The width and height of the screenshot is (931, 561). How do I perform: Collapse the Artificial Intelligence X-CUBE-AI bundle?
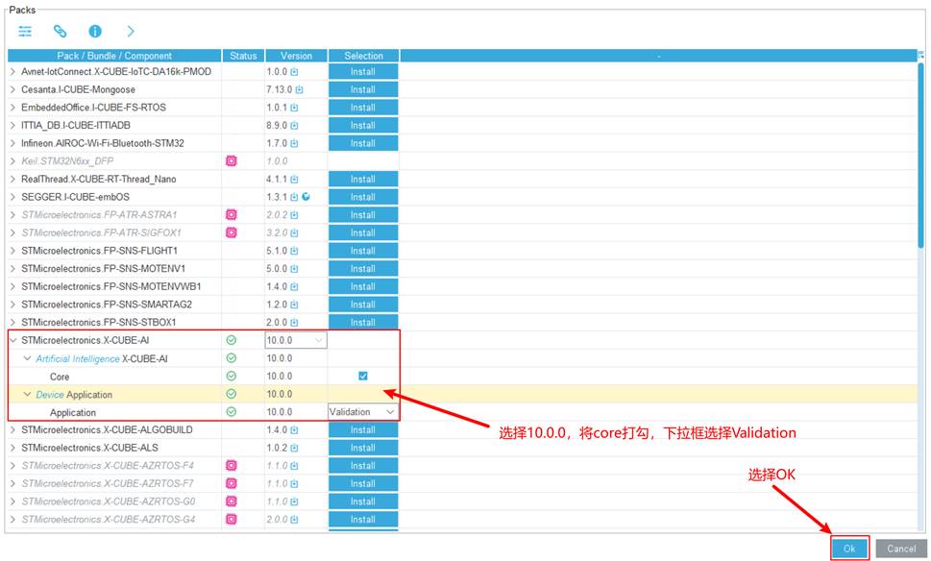[x=27, y=358]
